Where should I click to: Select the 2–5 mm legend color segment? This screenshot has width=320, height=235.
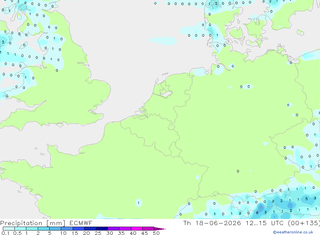coord(44,229)
